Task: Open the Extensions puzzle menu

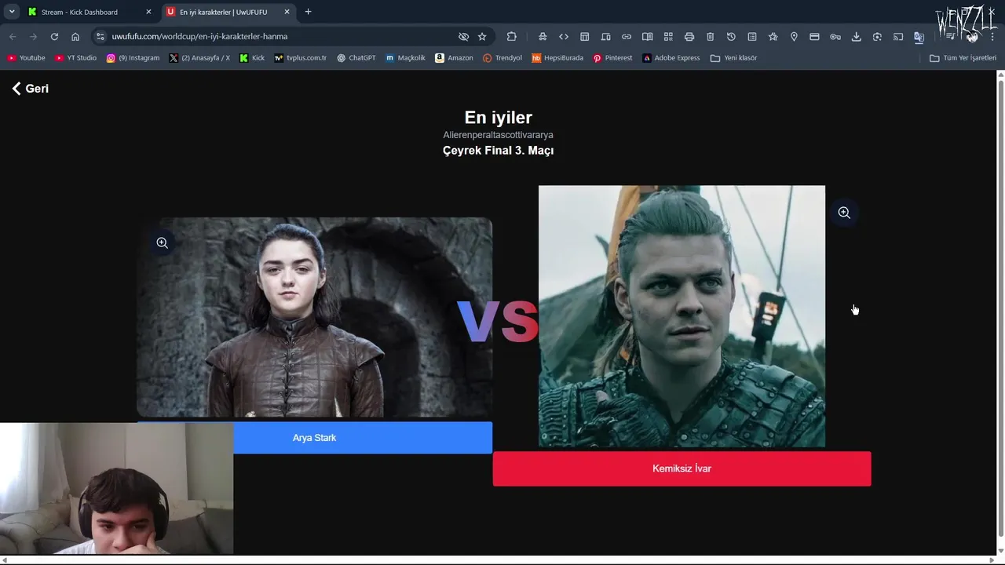Action: [512, 36]
